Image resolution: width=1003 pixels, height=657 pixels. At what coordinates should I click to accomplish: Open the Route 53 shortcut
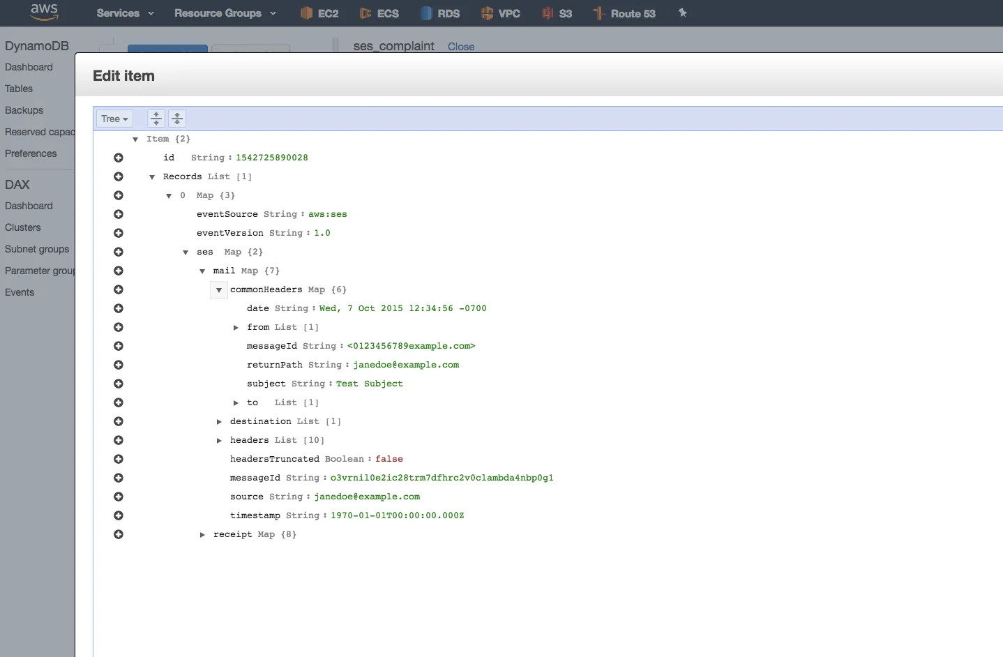click(624, 13)
